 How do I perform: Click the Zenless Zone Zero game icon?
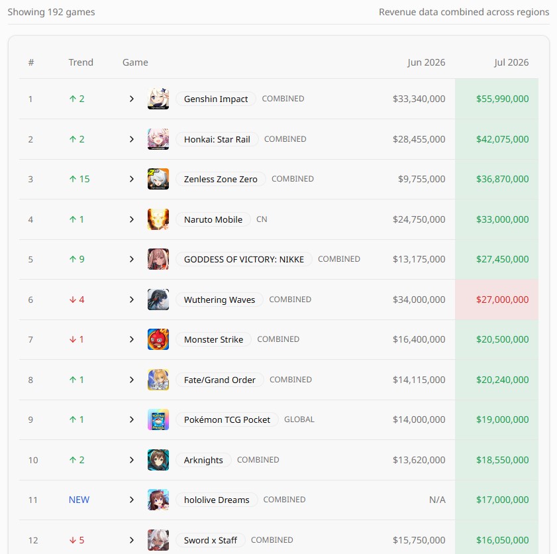[x=158, y=179]
